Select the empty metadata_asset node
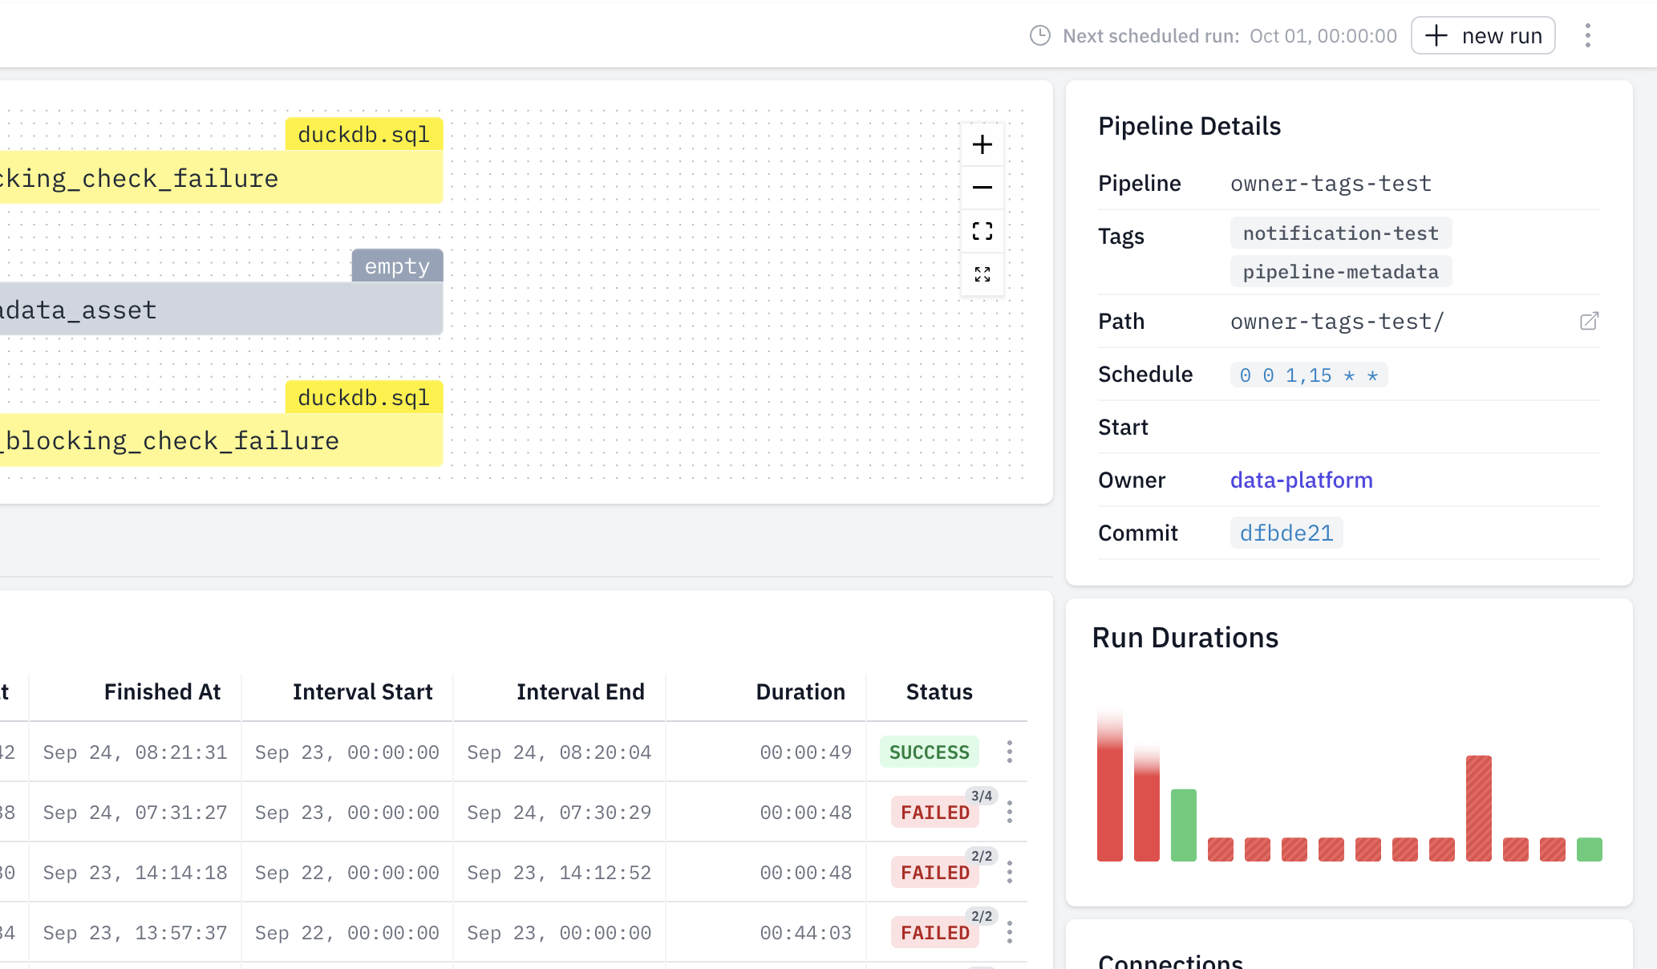This screenshot has height=969, width=1657. [221, 309]
